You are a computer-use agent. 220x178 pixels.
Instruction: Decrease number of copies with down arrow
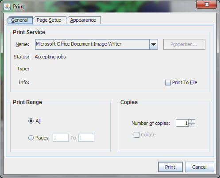pos(192,125)
